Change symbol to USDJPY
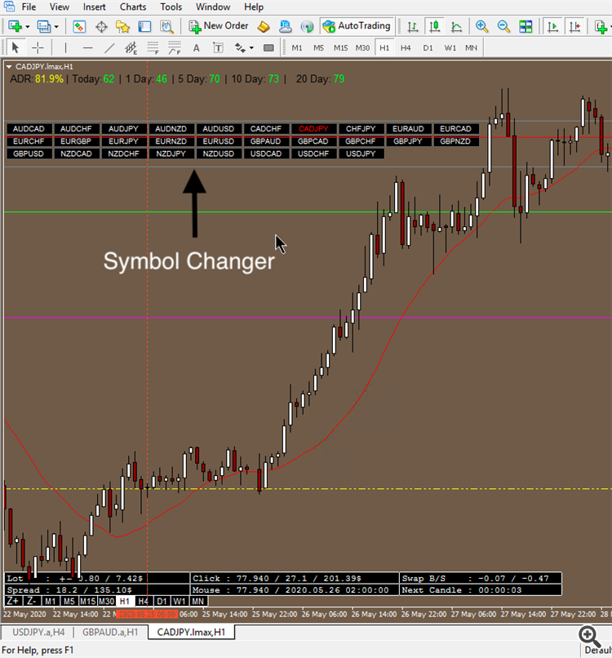Viewport: 612px width, 658px height. (x=361, y=153)
